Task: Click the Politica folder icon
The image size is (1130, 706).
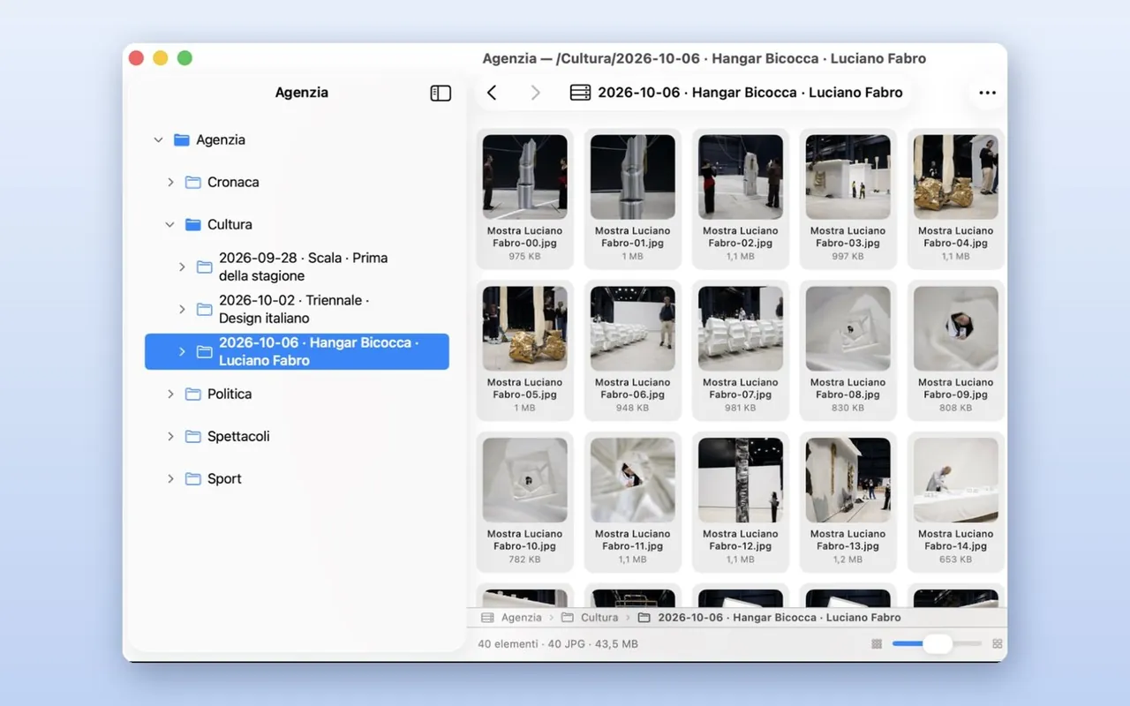Action: coord(193,394)
